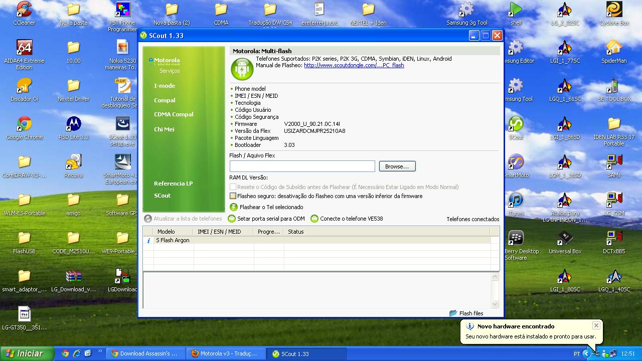Open DCTxBB5 desktop shortcut

click(614, 242)
